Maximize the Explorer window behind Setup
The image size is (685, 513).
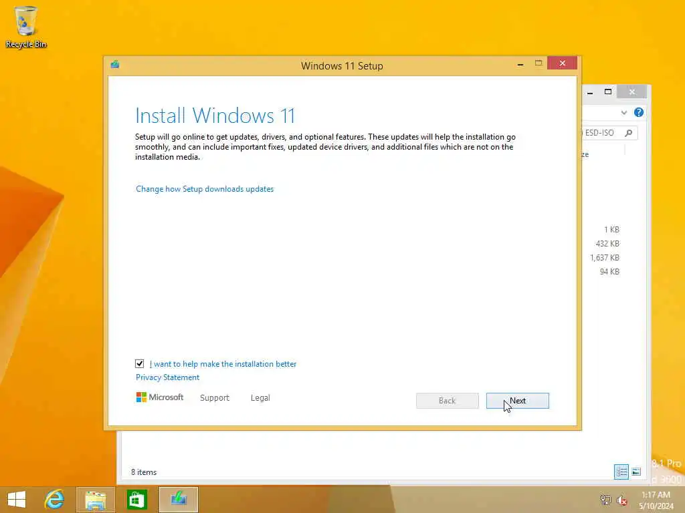point(607,92)
